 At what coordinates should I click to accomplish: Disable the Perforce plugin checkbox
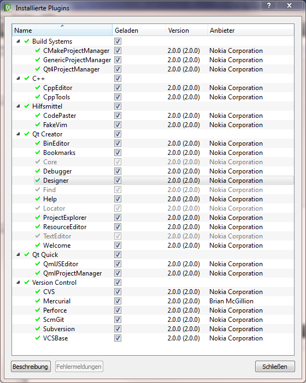117,310
